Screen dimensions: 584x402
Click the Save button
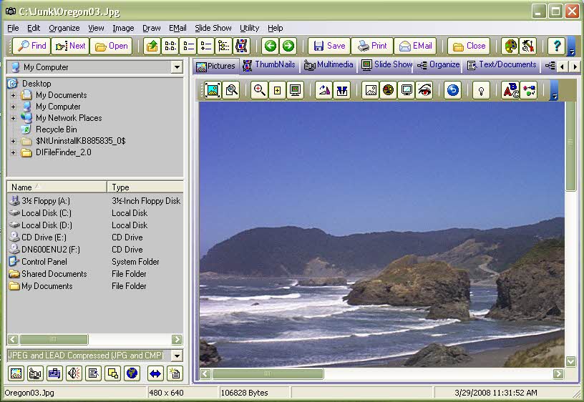[x=329, y=46]
